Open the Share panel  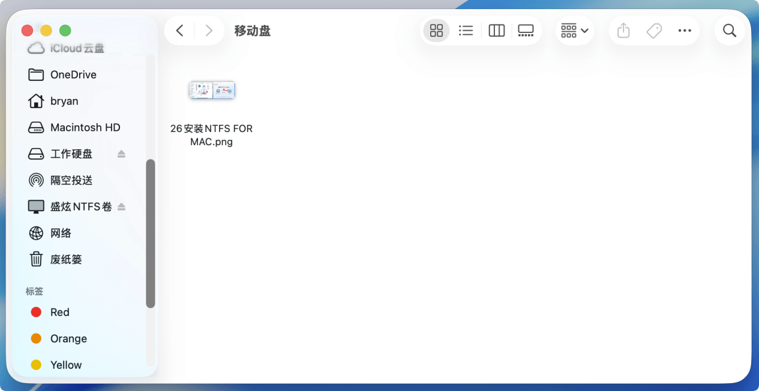click(623, 30)
